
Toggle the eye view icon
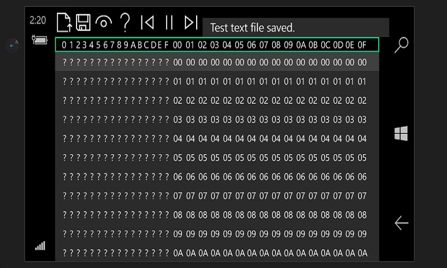[104, 22]
